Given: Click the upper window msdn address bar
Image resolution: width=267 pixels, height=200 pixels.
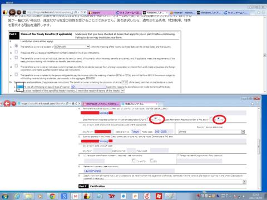Looking at the screenshot, I should point(50,12).
